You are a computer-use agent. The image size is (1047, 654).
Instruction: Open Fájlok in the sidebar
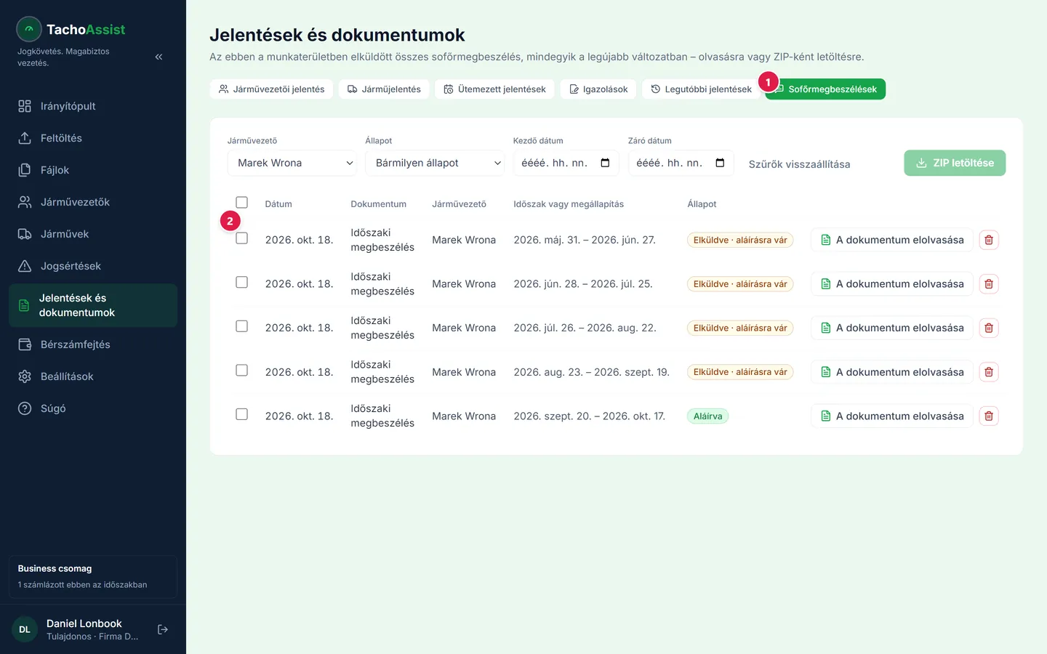(x=93, y=170)
